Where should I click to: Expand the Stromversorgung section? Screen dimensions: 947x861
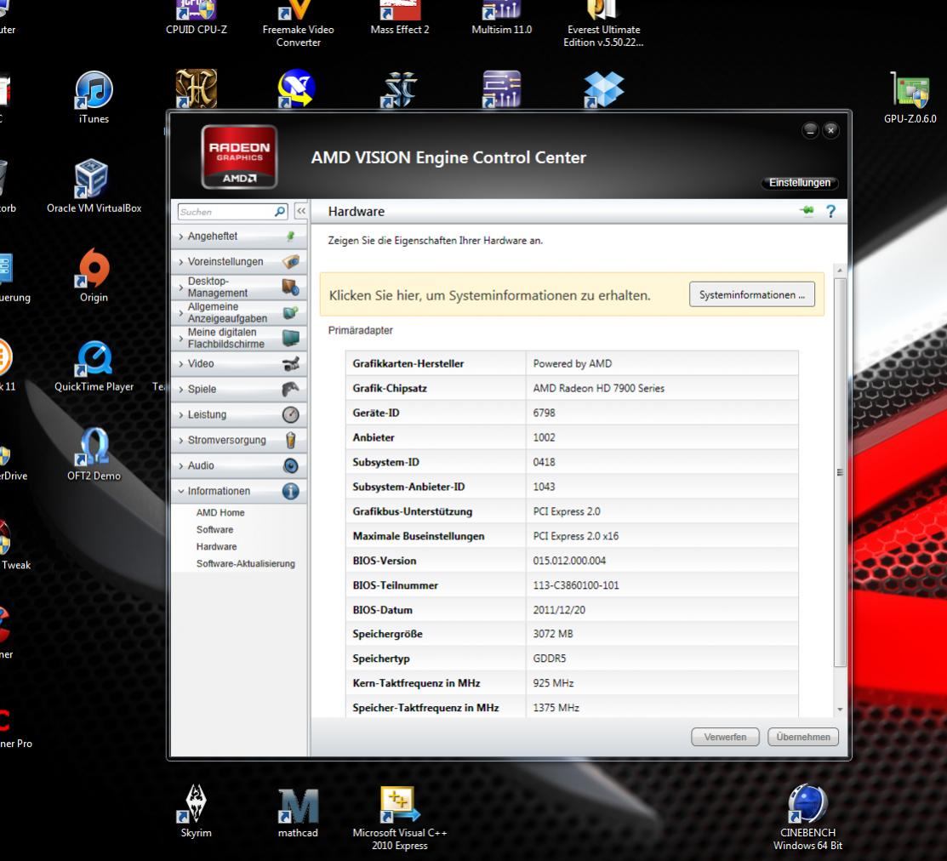(x=239, y=440)
